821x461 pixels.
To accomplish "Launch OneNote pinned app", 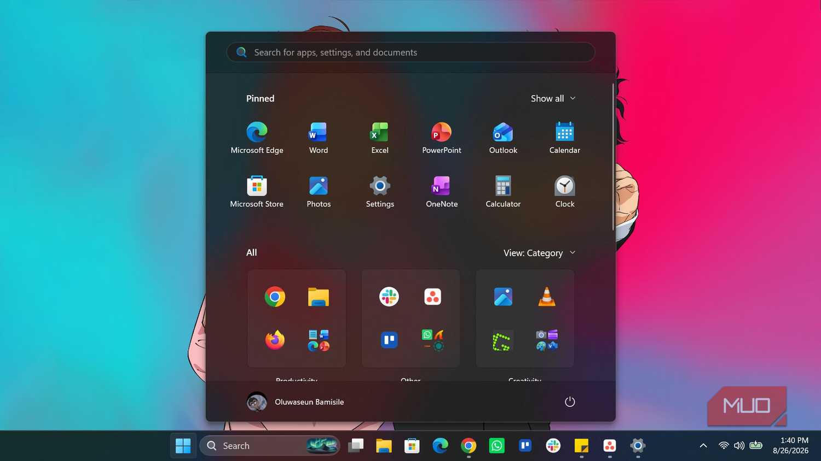I will pos(441,192).
